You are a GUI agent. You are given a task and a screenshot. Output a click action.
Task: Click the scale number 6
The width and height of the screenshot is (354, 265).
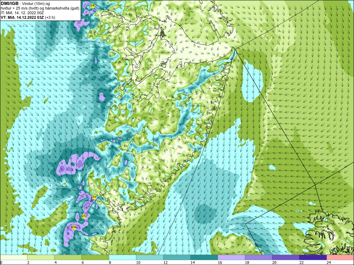click(83, 263)
